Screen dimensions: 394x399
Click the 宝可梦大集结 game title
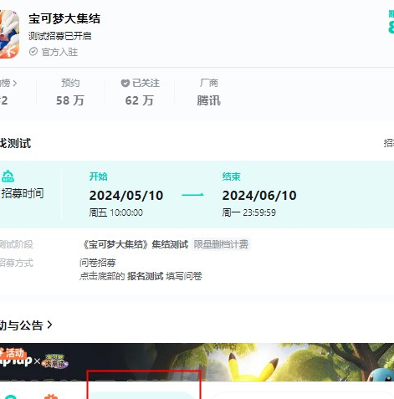[x=64, y=18]
